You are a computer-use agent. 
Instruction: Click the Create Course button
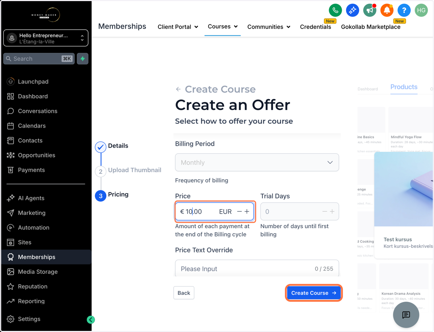314,293
